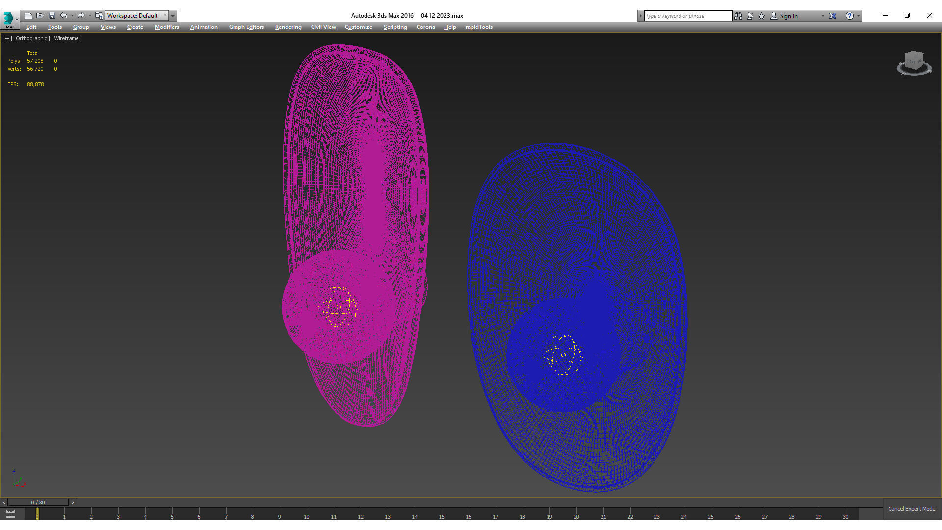Open the Corona menu
Screen dimensions: 942x530
pos(425,27)
